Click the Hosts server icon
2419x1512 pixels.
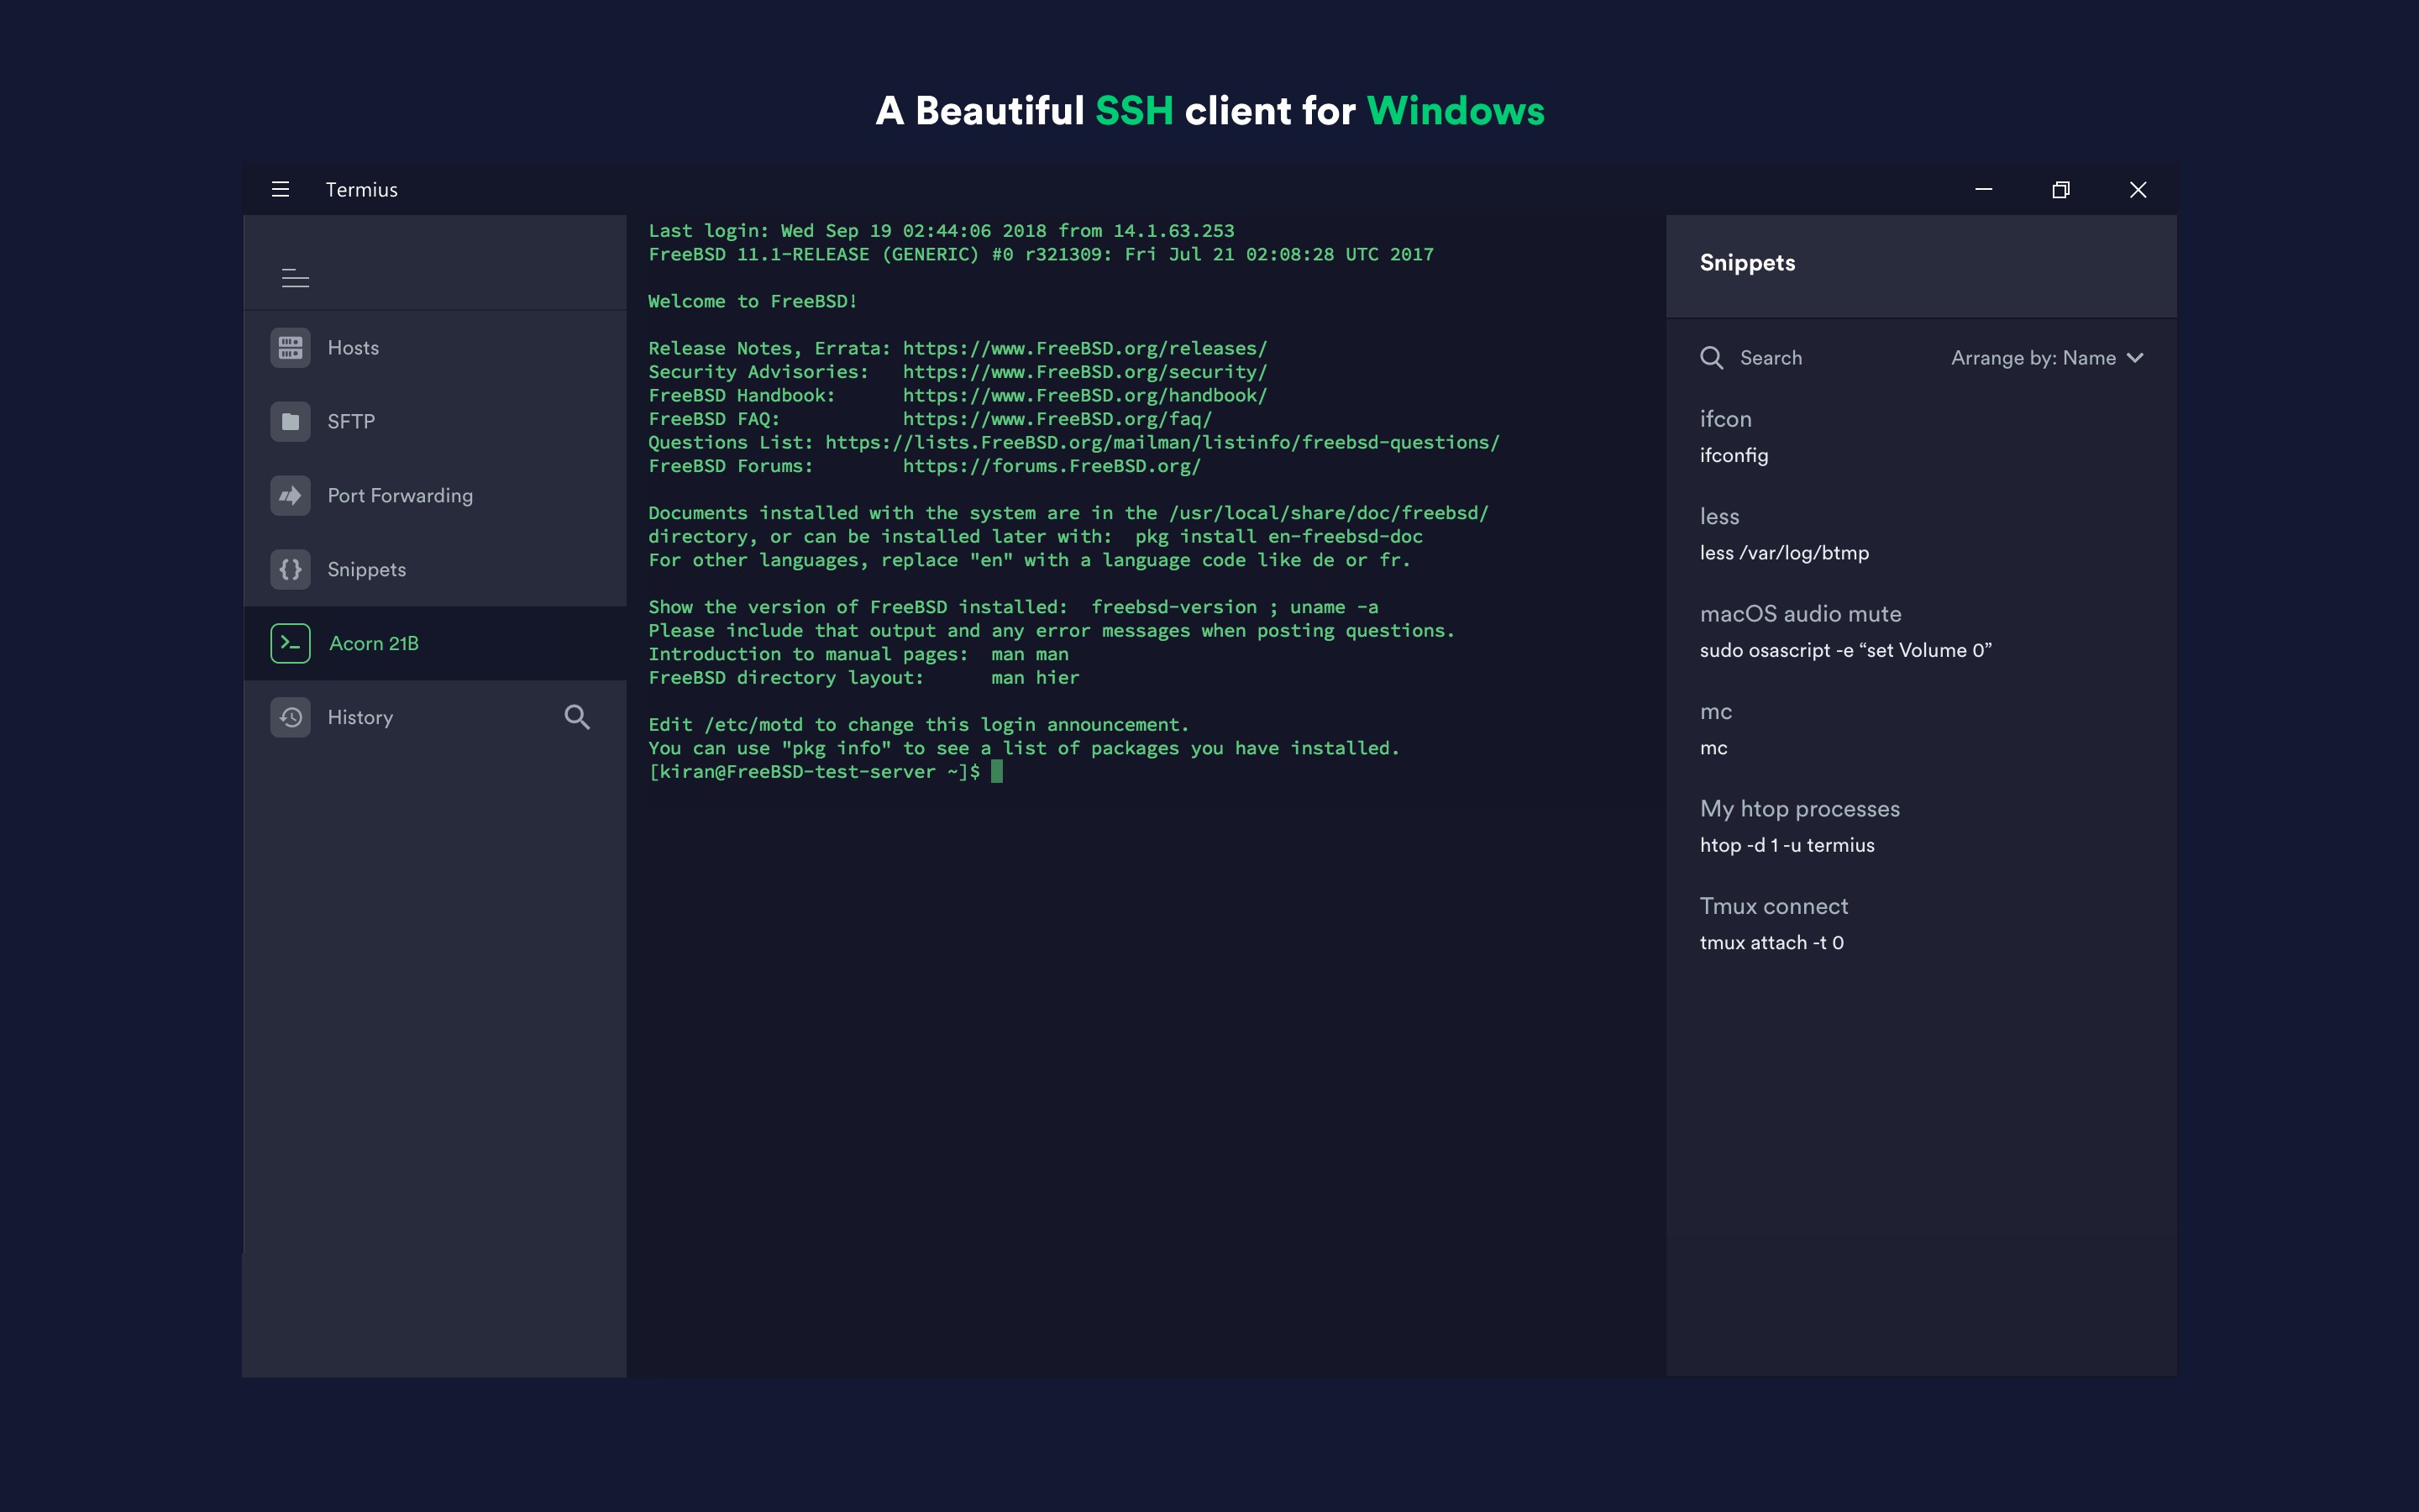pos(290,348)
